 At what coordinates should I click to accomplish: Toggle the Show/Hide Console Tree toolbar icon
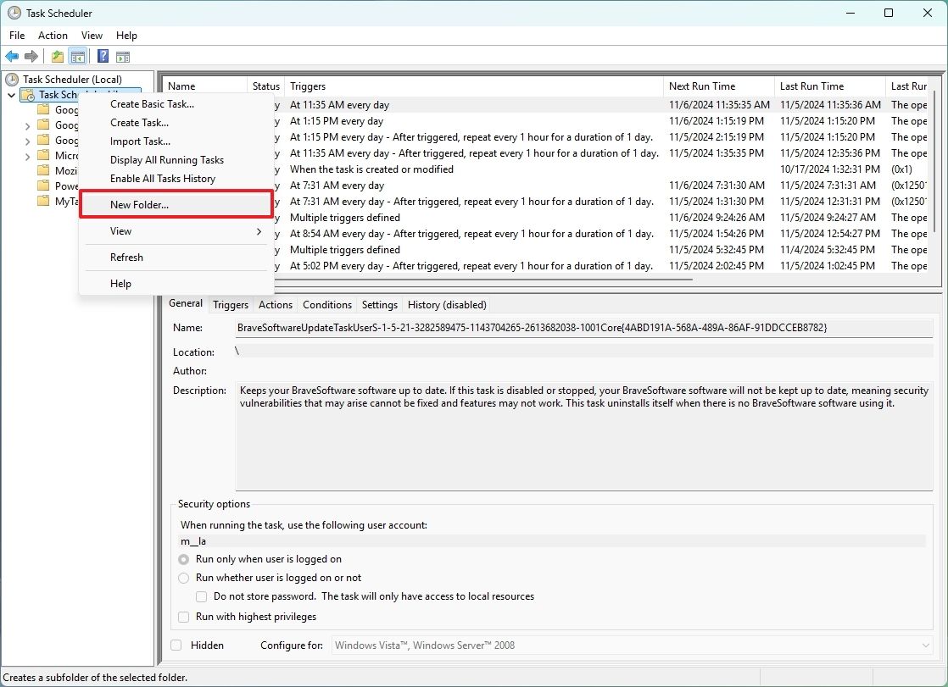click(x=77, y=56)
